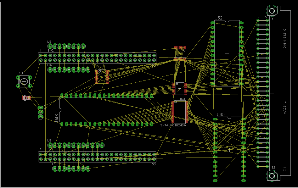
Task: Click the pin 1 pad of SV2
Action: coord(41,55)
